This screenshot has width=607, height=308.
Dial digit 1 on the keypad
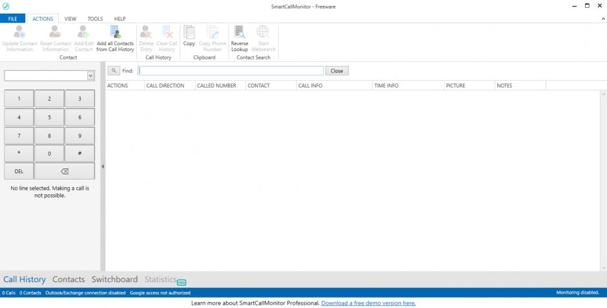click(x=19, y=99)
